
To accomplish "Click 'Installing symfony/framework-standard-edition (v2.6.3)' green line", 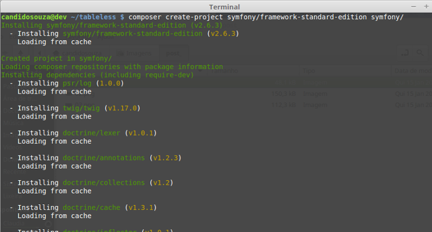I will tap(112, 25).
